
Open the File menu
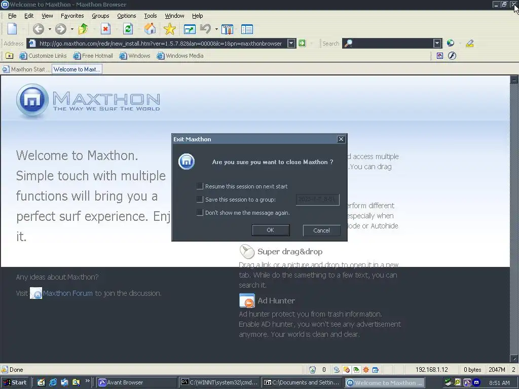pos(12,16)
